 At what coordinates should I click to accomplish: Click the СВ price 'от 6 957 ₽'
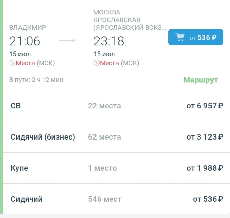pos(205,106)
